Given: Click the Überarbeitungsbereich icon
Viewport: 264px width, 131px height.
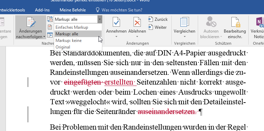Looking at the screenshot, I should [x=50, y=35].
